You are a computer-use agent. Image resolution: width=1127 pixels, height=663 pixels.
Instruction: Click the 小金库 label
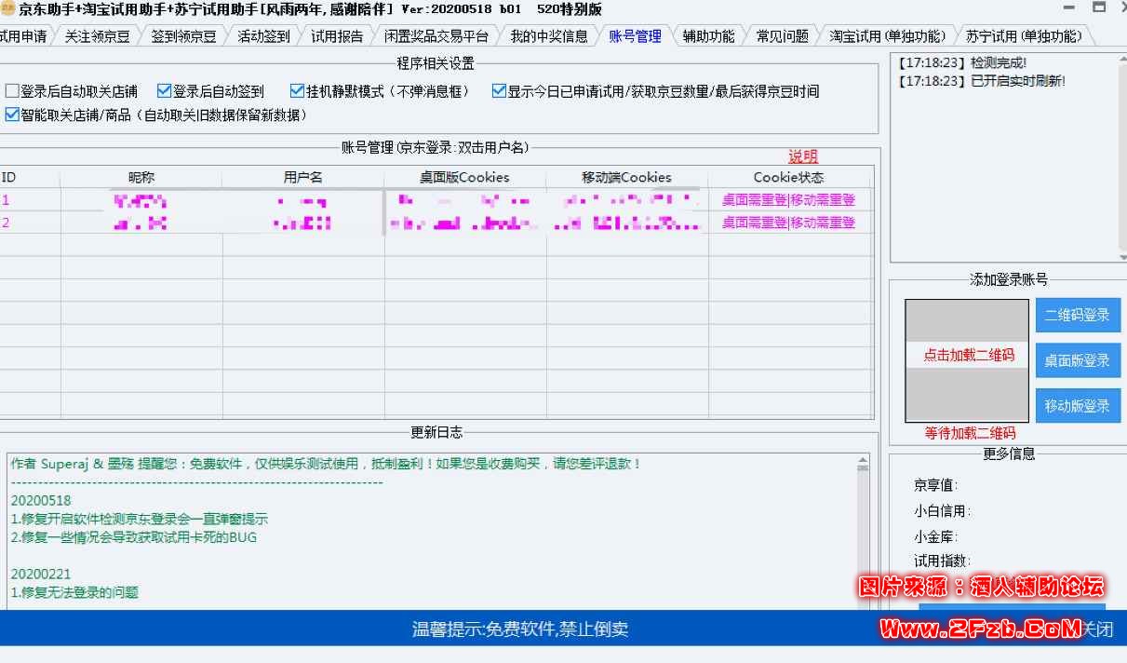point(935,537)
